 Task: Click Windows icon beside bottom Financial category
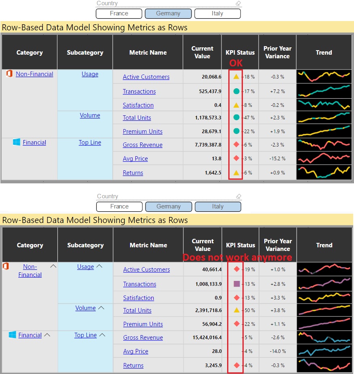tap(12, 335)
